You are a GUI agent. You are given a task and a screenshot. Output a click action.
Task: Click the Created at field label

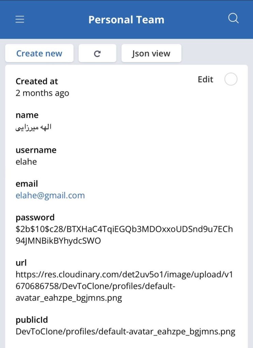tap(37, 82)
